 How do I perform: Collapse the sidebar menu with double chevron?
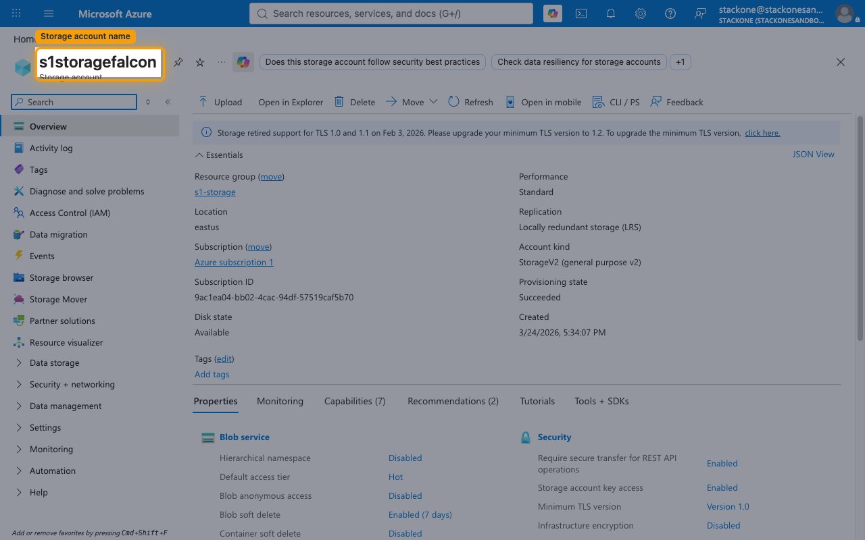coord(168,102)
